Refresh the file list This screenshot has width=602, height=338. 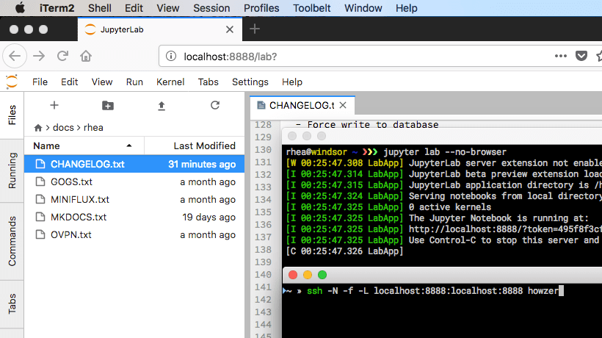point(215,105)
